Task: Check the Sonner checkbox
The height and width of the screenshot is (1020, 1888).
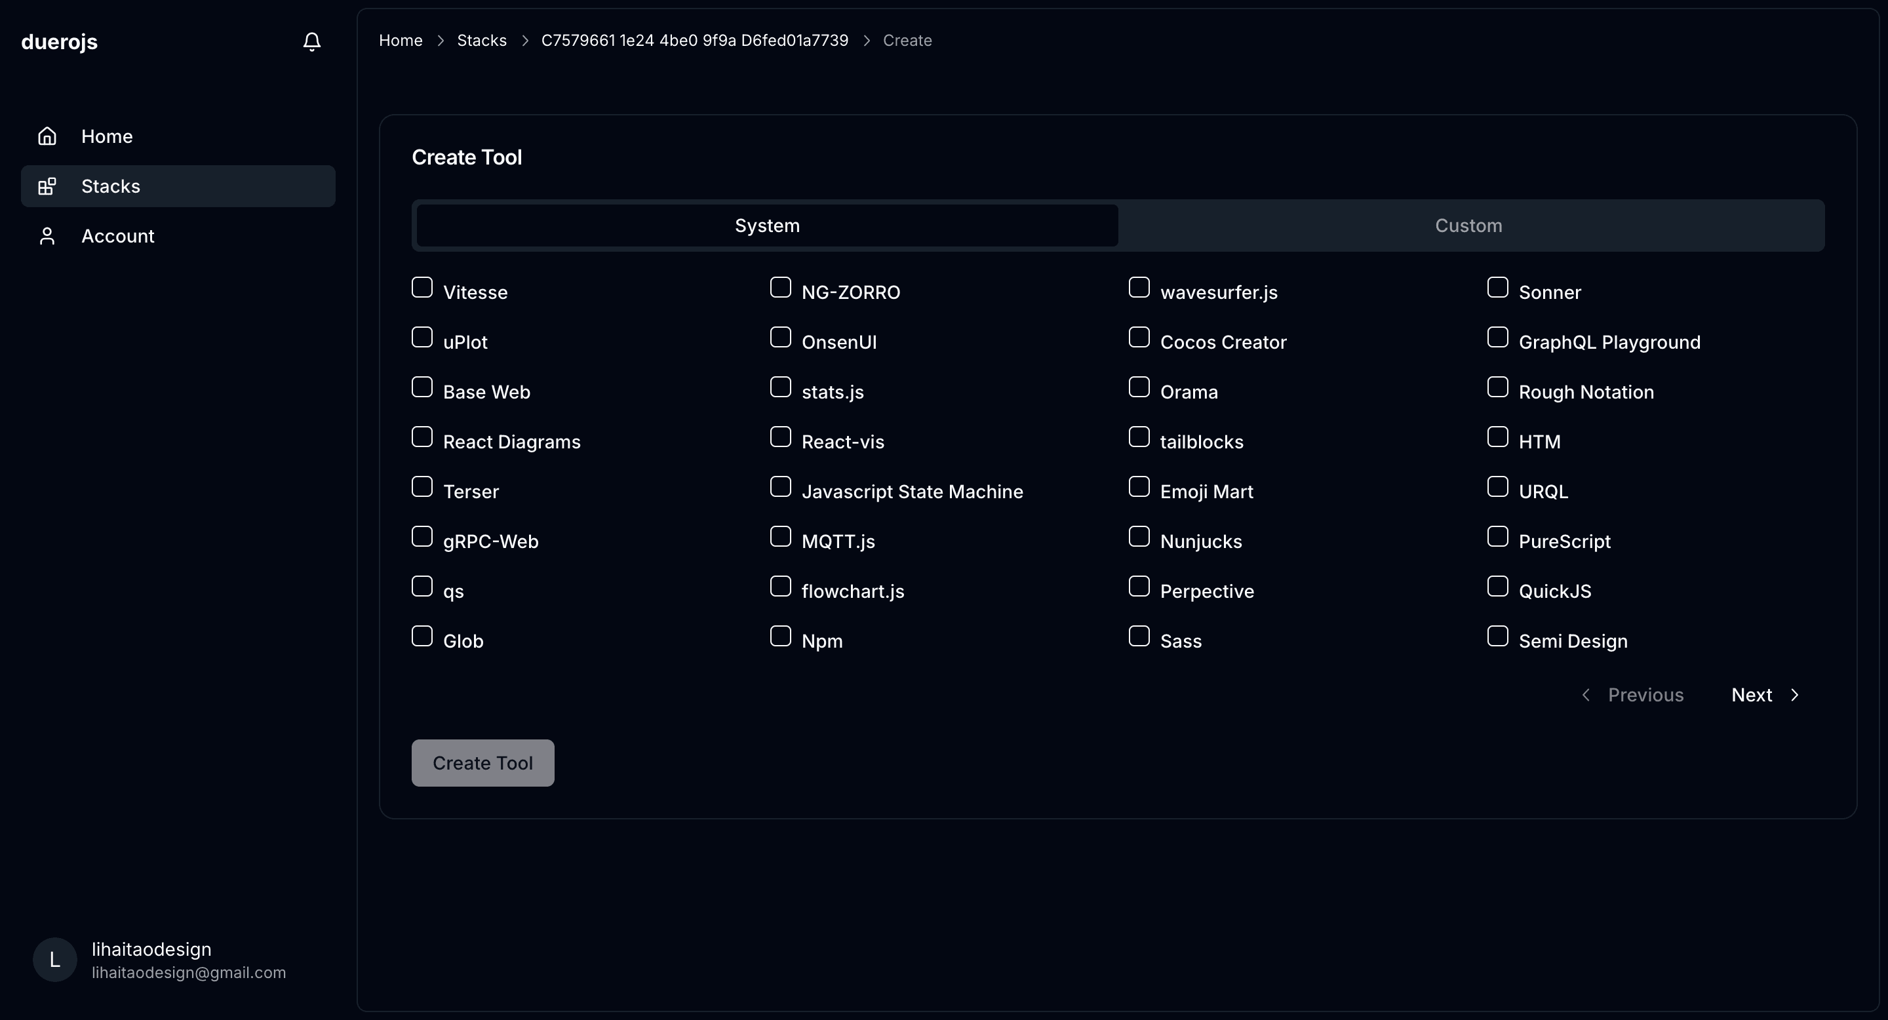Action: [1497, 287]
